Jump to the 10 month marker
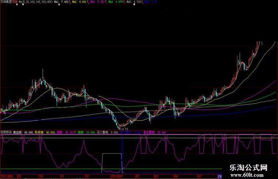278x179 pixels. tap(41, 176)
